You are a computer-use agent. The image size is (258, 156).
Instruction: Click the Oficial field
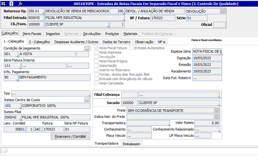point(219,25)
